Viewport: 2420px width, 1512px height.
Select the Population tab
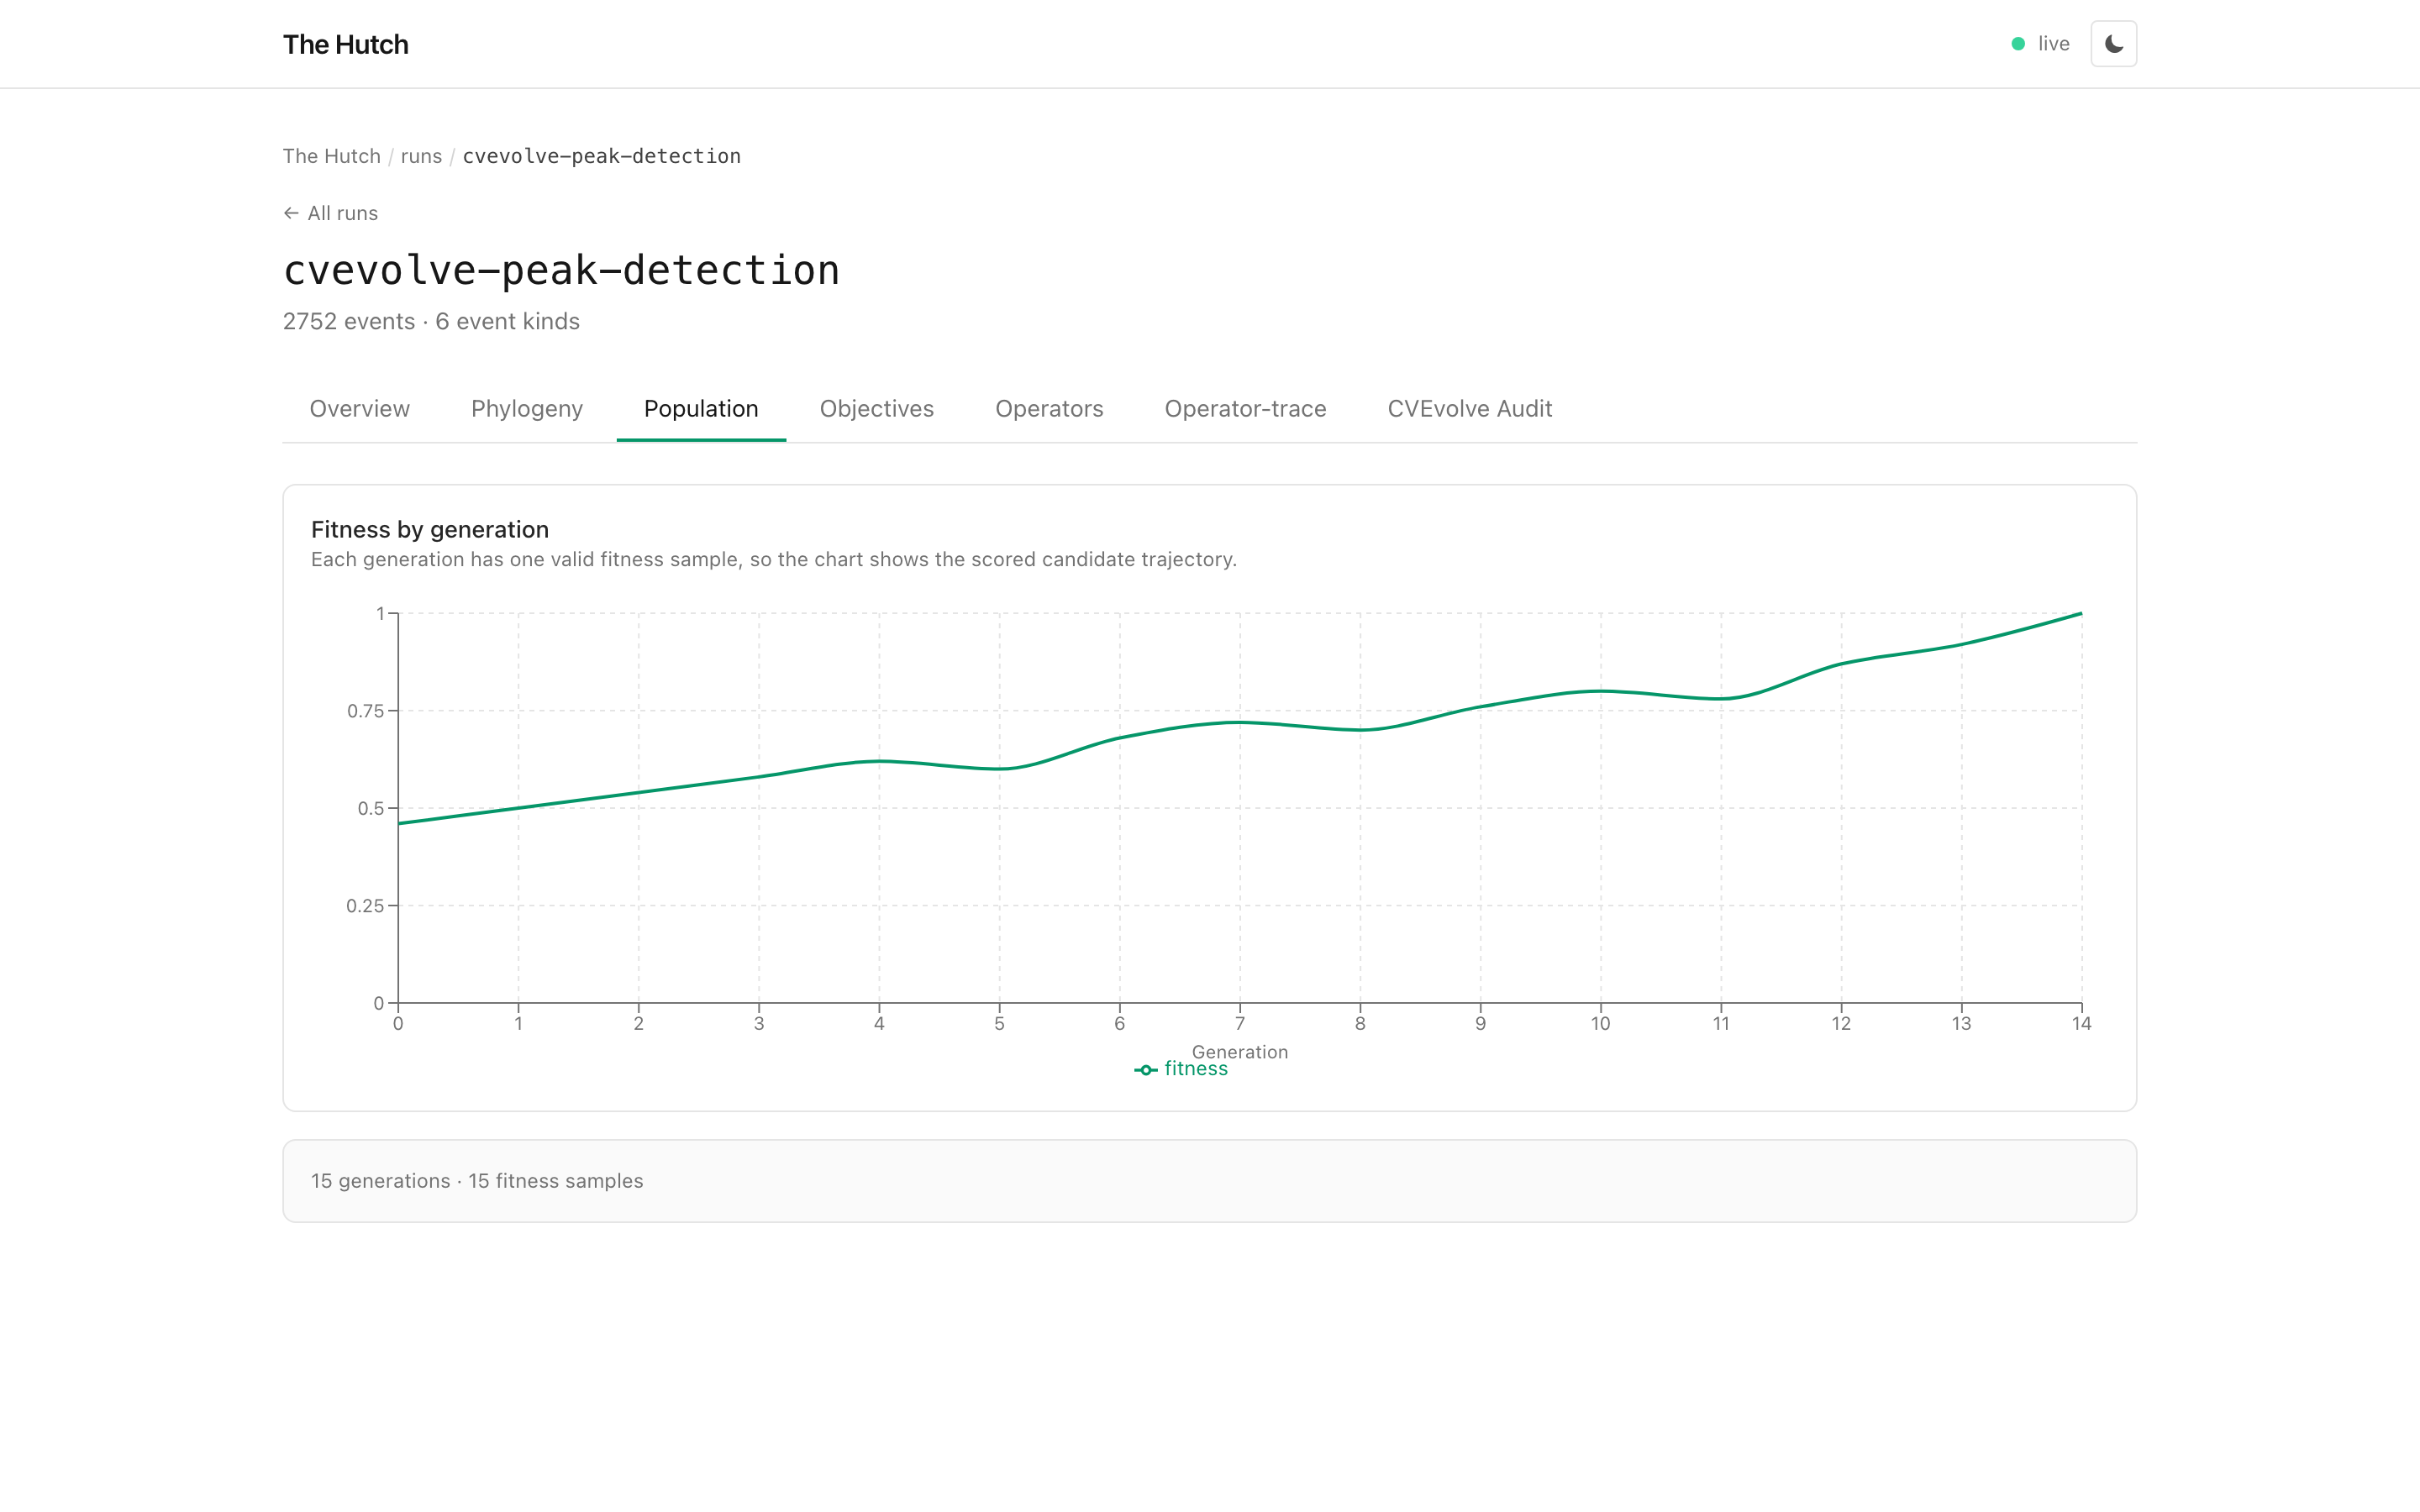pos(701,409)
